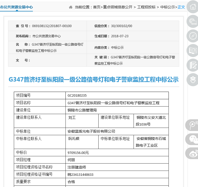Open the WeChat sidebar icon
This screenshot has height=187, width=198.
tap(192, 139)
